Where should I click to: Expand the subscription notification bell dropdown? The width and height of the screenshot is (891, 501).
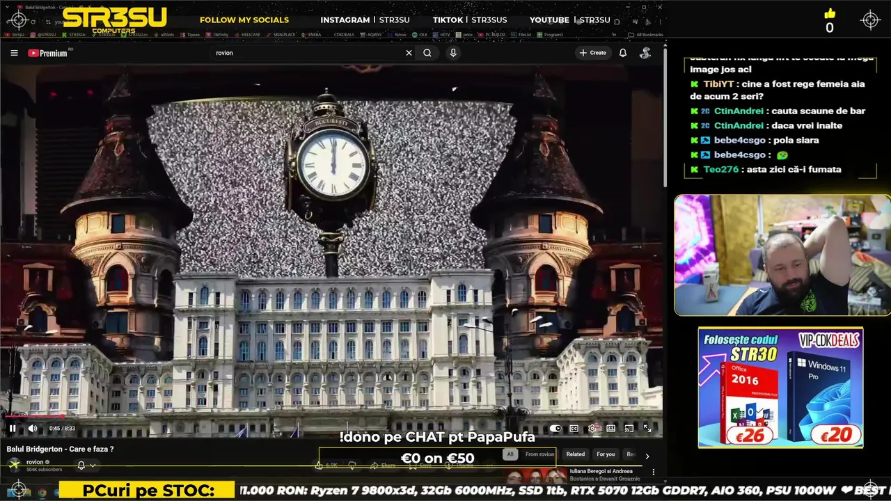tap(86, 465)
